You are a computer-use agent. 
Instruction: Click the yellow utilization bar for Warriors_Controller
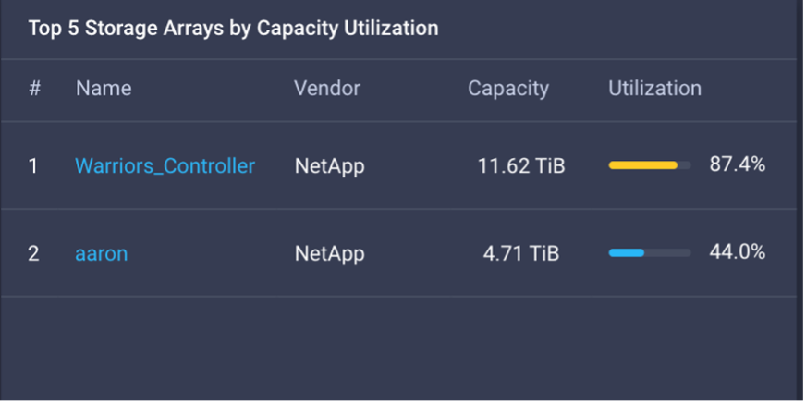point(642,165)
